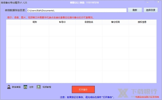Click the 客服QQ contact text in title bar
Image resolution: width=162 pixels, height=100 pixels.
pos(84,3)
